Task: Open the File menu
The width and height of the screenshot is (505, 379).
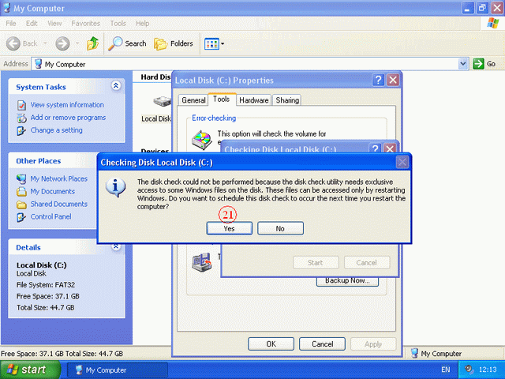Action: pyautogui.click(x=10, y=23)
